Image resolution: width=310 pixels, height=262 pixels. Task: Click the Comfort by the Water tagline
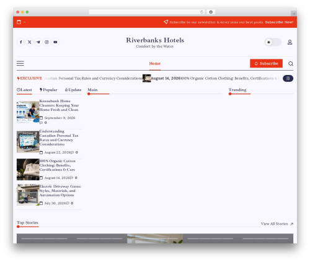click(155, 46)
